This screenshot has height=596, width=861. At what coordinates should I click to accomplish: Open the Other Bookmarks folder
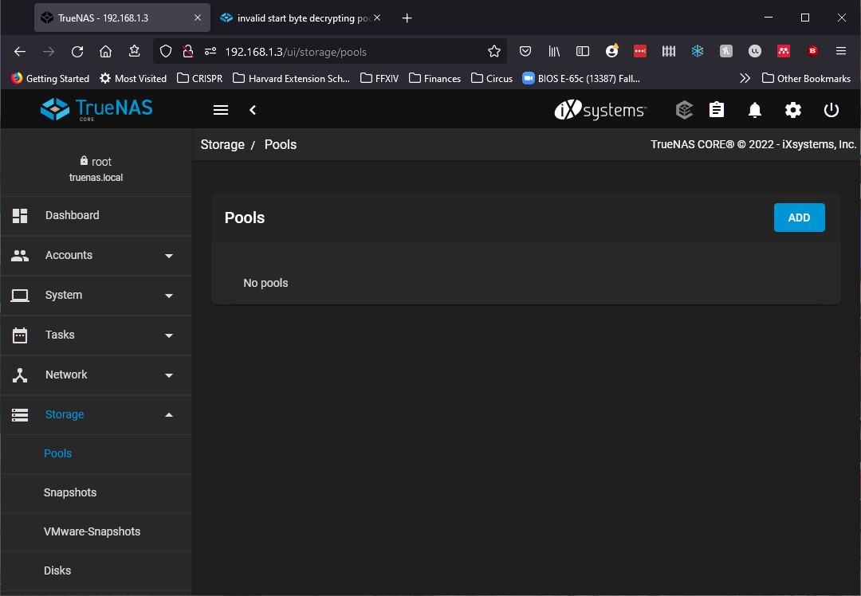pyautogui.click(x=806, y=78)
